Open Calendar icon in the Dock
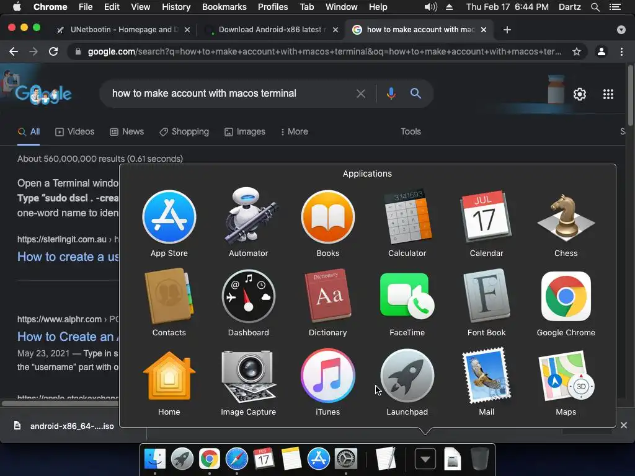 click(264, 459)
